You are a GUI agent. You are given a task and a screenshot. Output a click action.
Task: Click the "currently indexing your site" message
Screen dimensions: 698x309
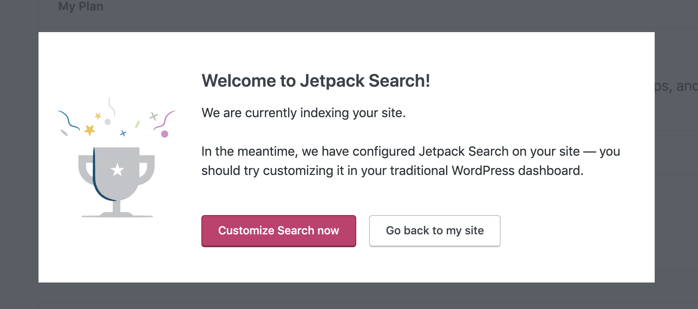pyautogui.click(x=303, y=113)
